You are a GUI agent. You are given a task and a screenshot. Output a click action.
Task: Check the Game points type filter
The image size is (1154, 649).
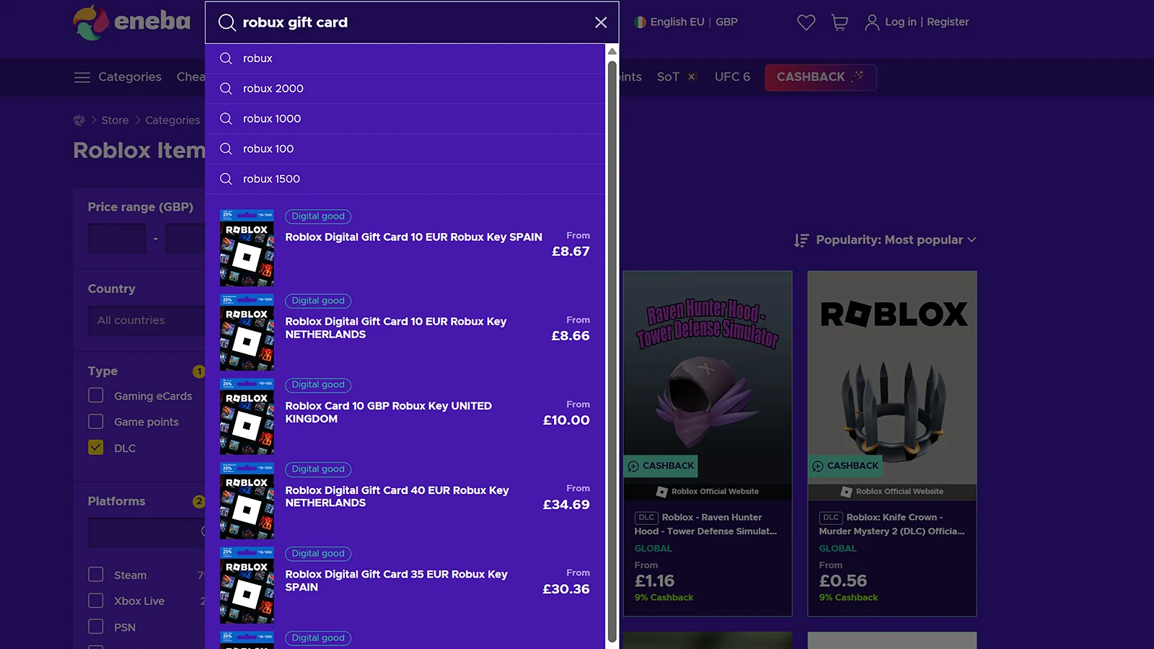(96, 421)
